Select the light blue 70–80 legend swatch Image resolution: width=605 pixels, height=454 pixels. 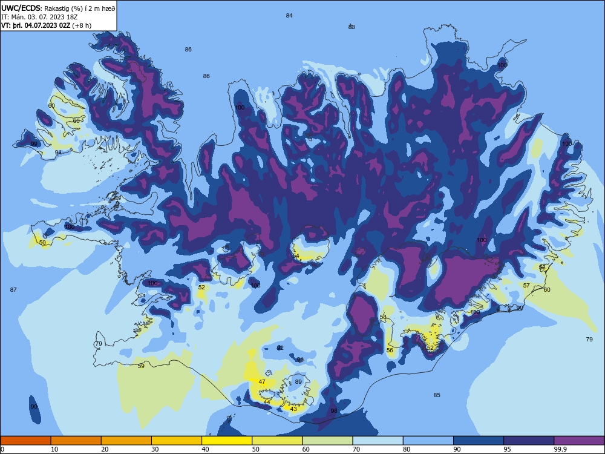[x=378, y=441]
